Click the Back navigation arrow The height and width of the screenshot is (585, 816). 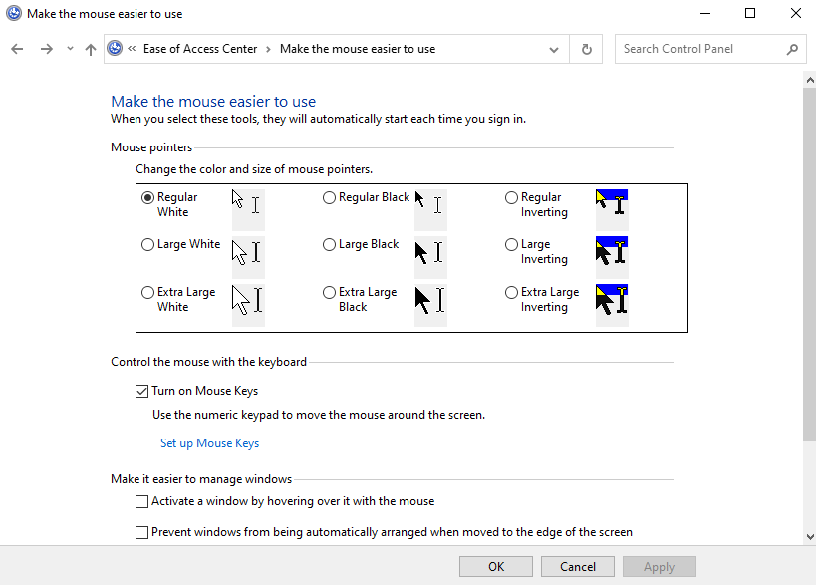click(17, 49)
